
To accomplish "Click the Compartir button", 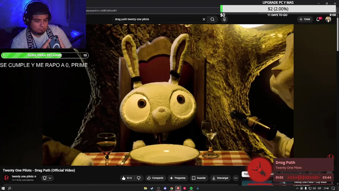I will click(x=155, y=178).
